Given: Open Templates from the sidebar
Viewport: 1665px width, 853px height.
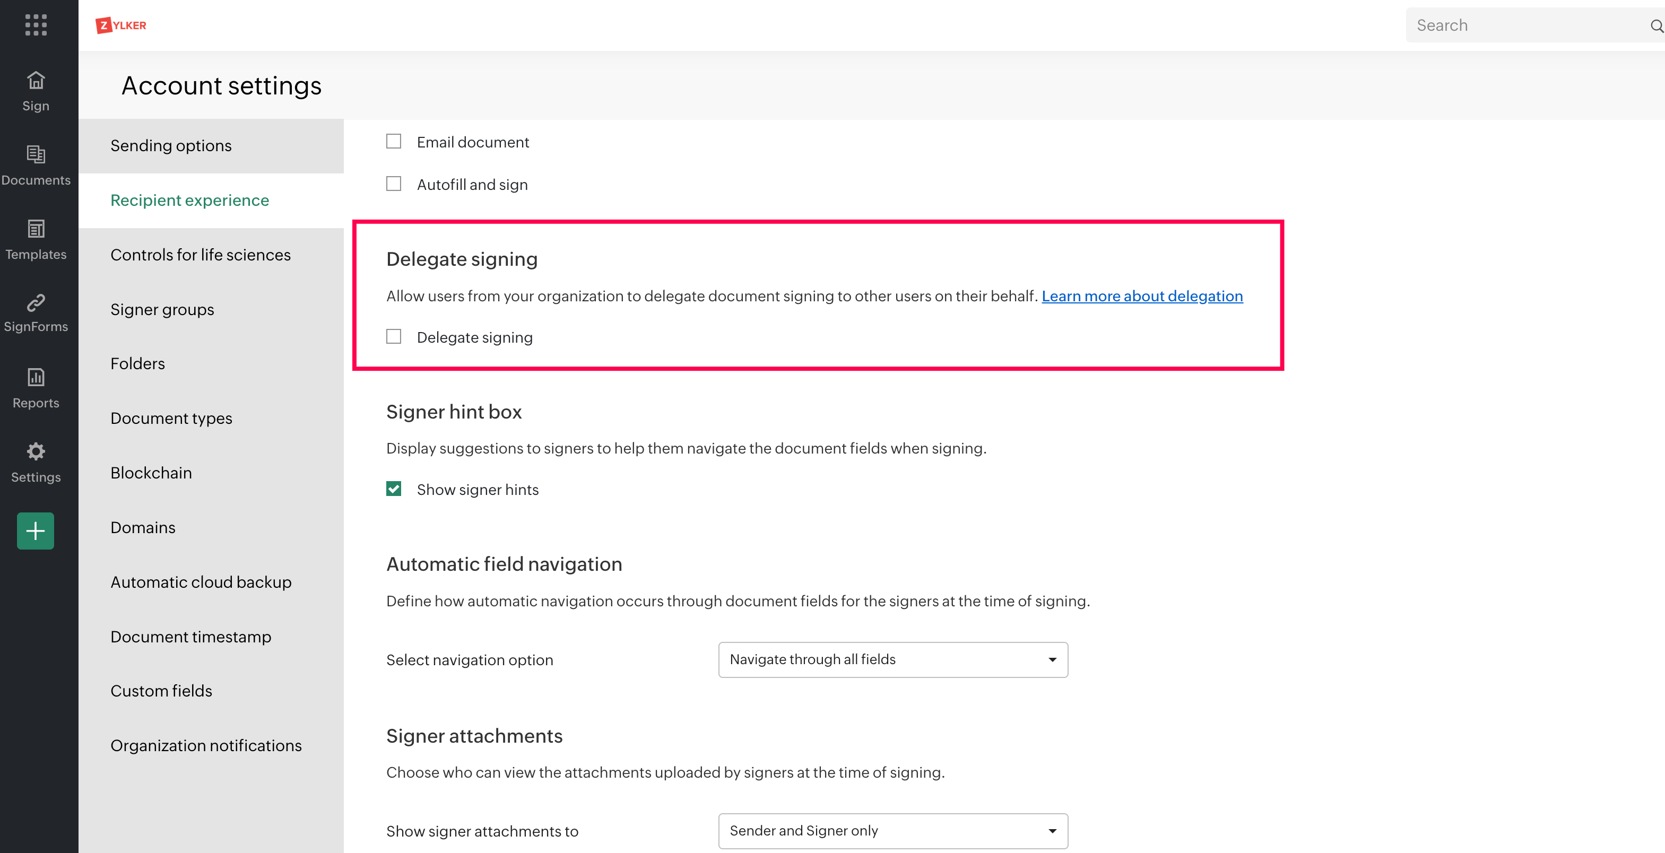Looking at the screenshot, I should pos(36,229).
